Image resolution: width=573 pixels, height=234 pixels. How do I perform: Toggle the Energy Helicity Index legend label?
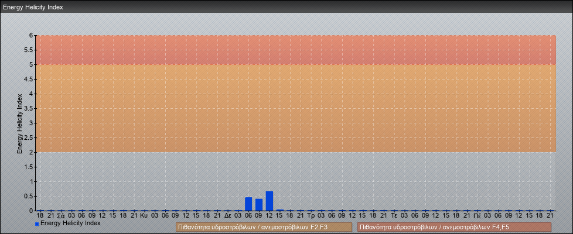[x=70, y=223]
